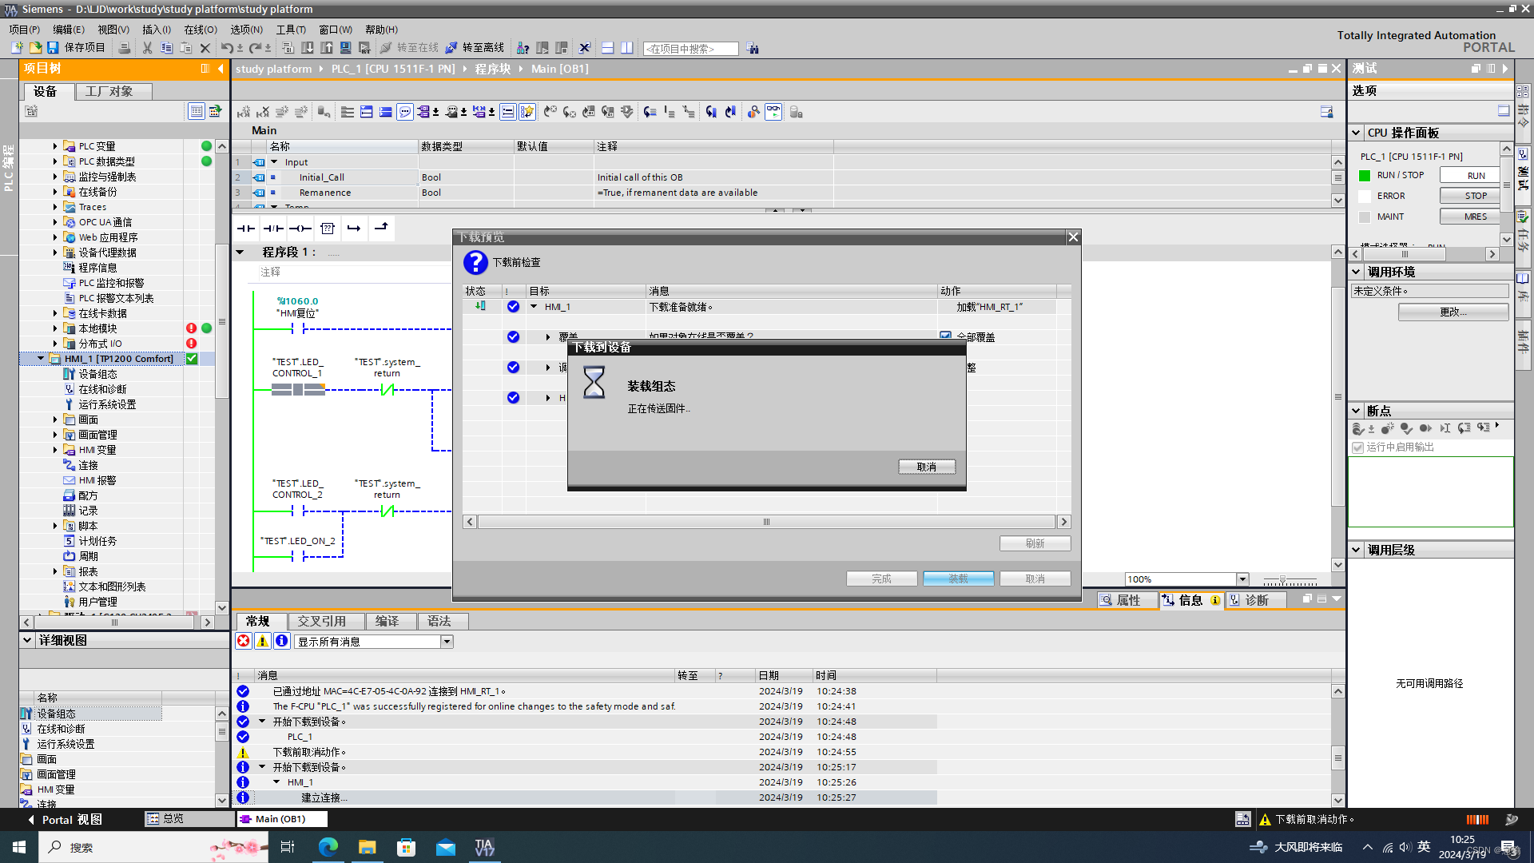Screen dimensions: 1534x863
Task: Switch to the Cross-references tab
Action: coord(321,621)
